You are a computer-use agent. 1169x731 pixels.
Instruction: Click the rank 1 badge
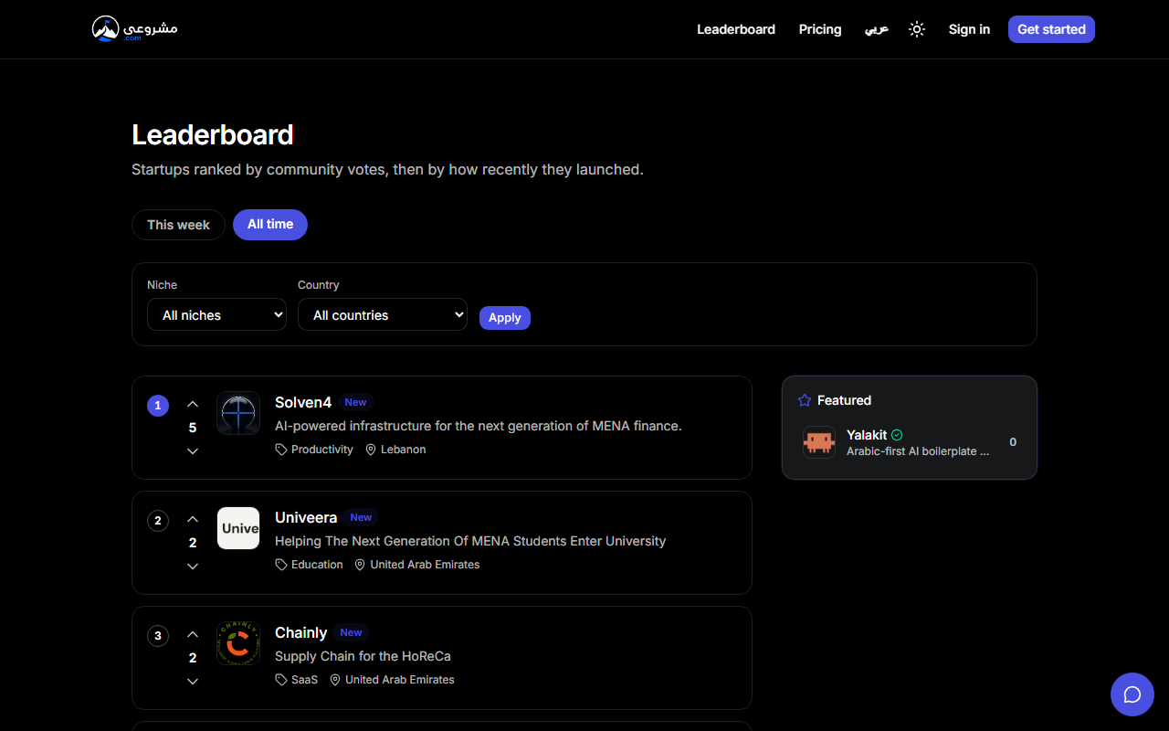[x=158, y=406]
